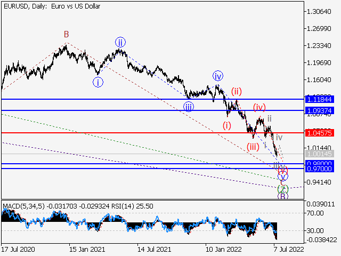Click the MACD(5,34,5) RSI(14) indicator label

click(78, 206)
